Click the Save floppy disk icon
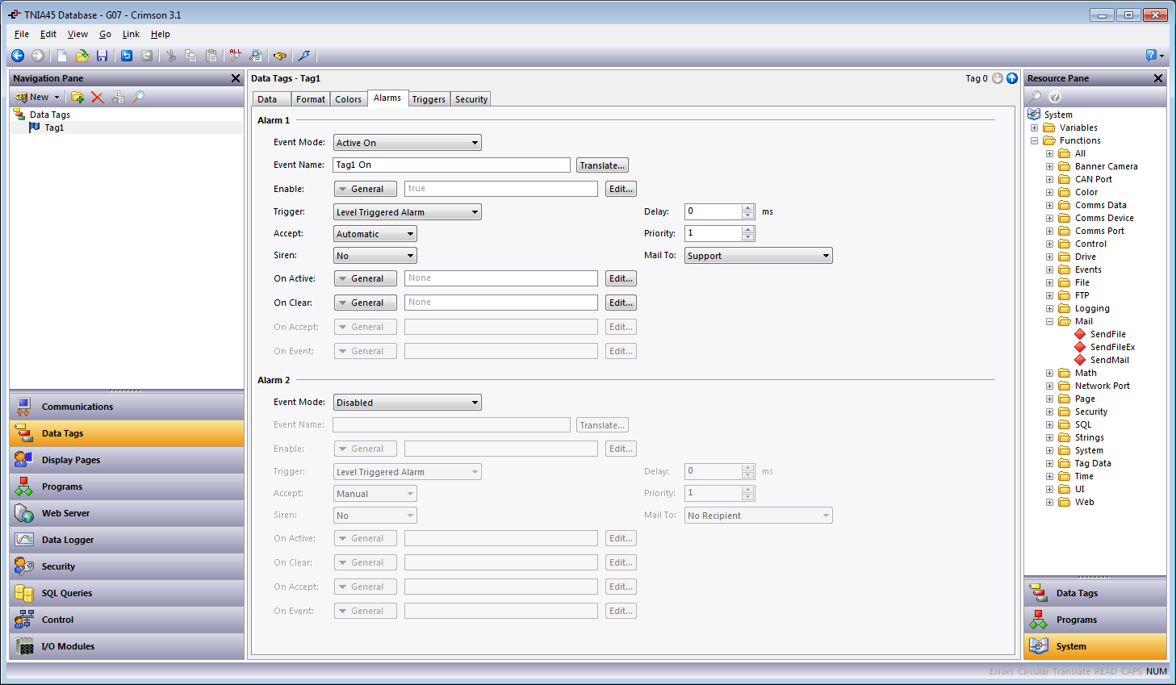This screenshot has height=685, width=1176. click(102, 56)
